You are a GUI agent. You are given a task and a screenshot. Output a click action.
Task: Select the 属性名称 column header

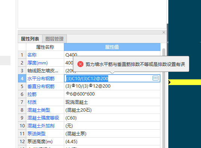pos(45,47)
